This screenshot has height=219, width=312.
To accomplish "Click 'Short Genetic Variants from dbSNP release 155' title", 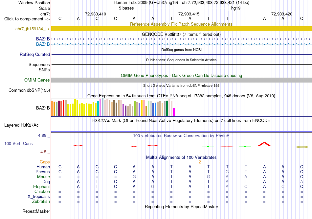I will pyautogui.click(x=181, y=85).
